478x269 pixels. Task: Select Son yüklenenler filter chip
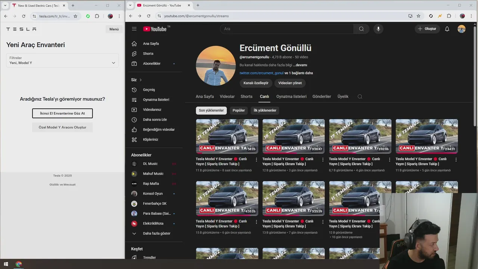pos(211,110)
